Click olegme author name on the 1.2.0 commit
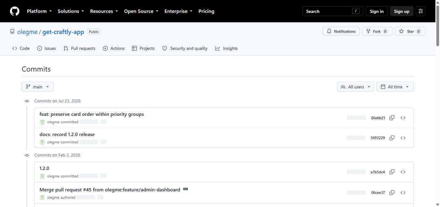 (x=53, y=176)
